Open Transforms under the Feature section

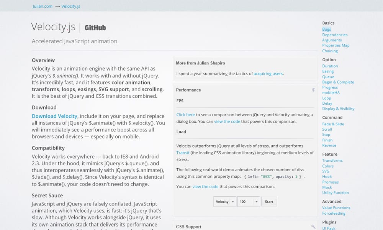(332, 160)
